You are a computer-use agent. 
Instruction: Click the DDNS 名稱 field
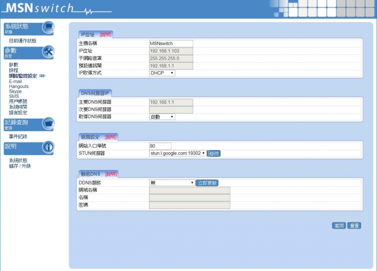(x=190, y=198)
